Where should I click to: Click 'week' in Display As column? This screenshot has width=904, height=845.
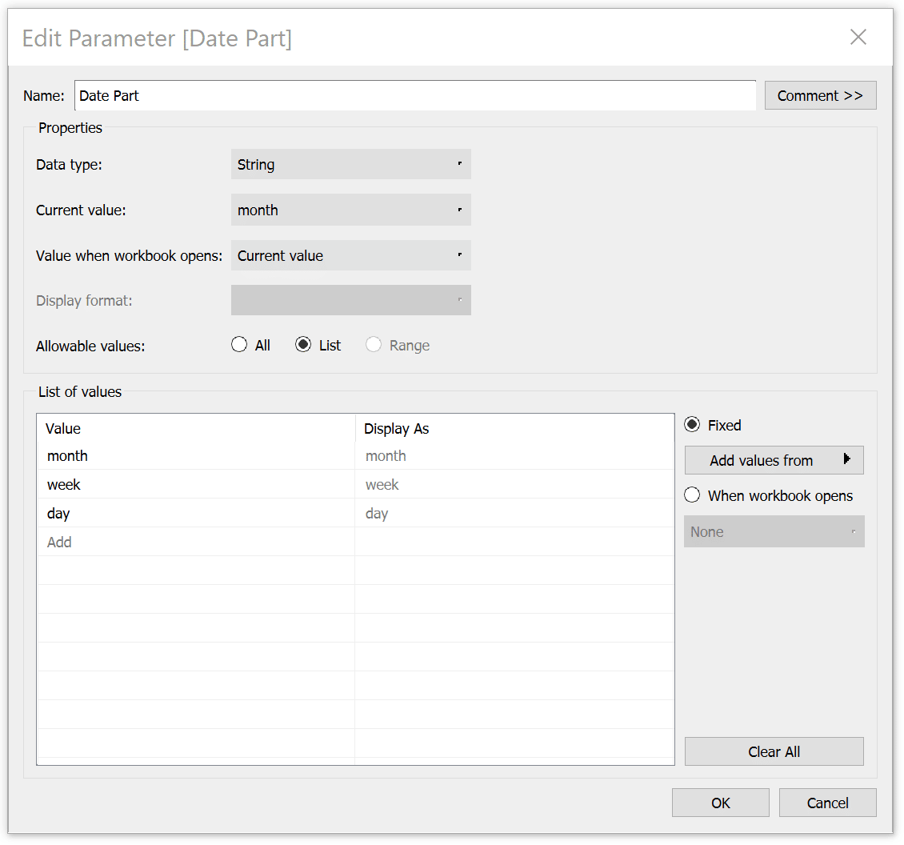[x=514, y=484]
